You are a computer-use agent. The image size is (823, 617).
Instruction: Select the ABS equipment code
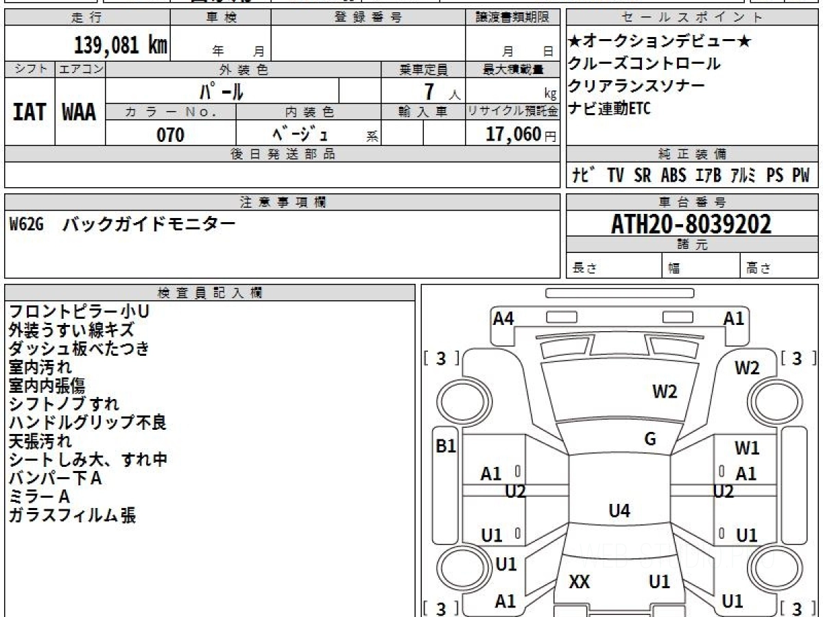(x=673, y=176)
